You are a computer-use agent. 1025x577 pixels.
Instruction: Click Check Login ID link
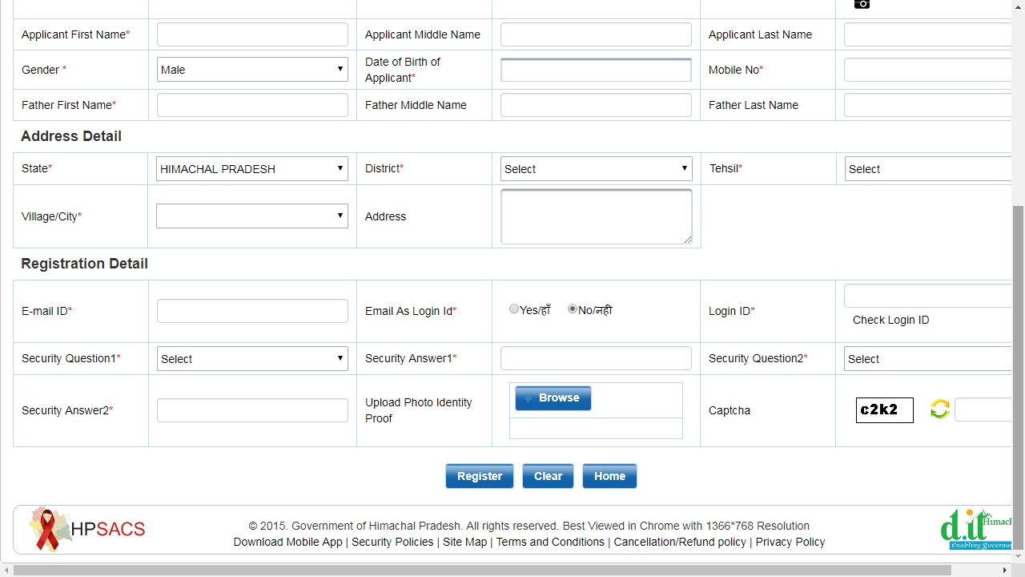point(890,320)
